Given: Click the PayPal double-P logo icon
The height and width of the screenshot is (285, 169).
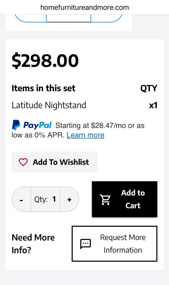Looking at the screenshot, I should click(x=16, y=125).
